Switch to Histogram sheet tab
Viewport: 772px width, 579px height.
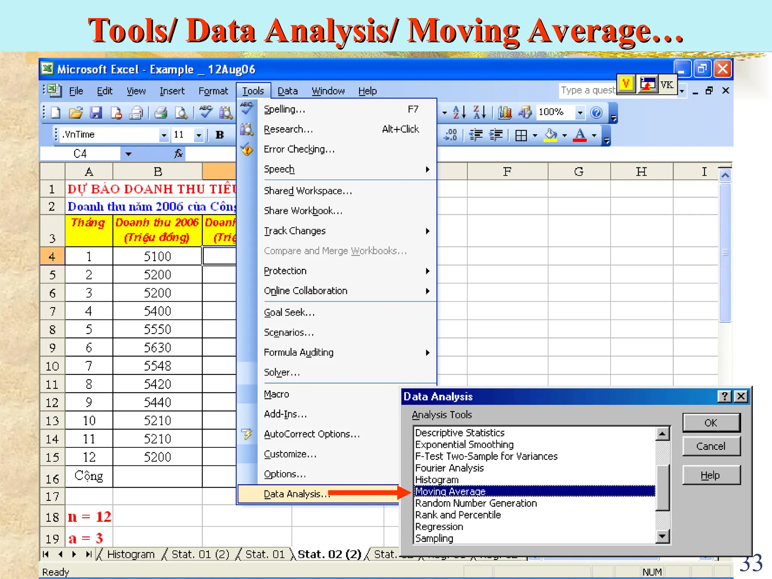[130, 554]
